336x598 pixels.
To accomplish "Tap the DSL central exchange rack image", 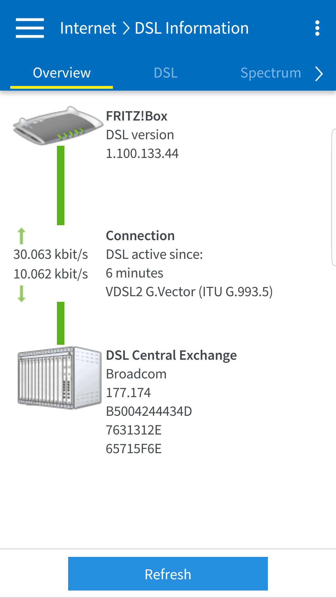I will (59, 377).
